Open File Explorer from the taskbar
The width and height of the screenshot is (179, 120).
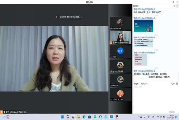pos(78,117)
